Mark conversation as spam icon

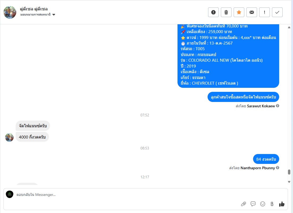213,12
